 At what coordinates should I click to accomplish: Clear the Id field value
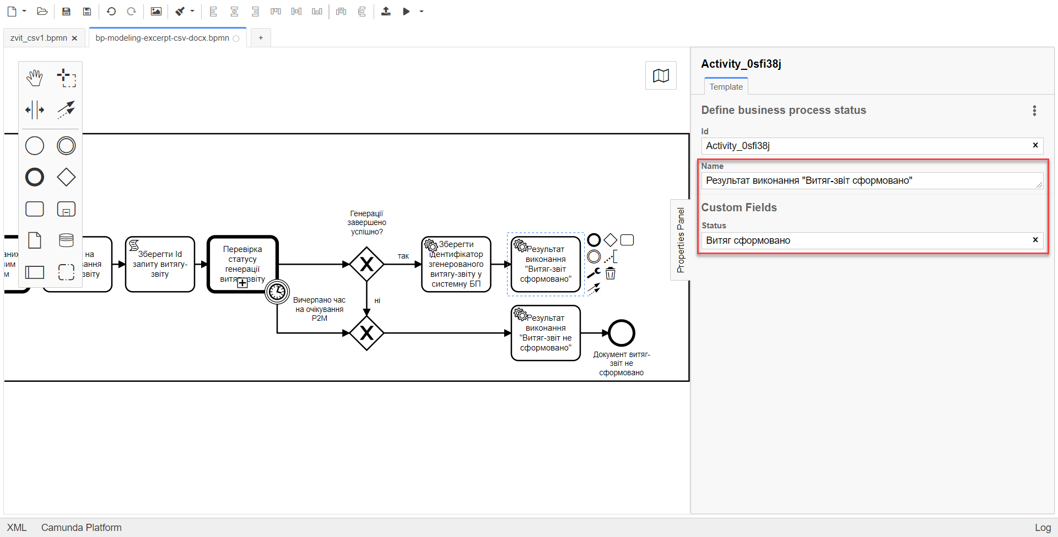point(1035,145)
